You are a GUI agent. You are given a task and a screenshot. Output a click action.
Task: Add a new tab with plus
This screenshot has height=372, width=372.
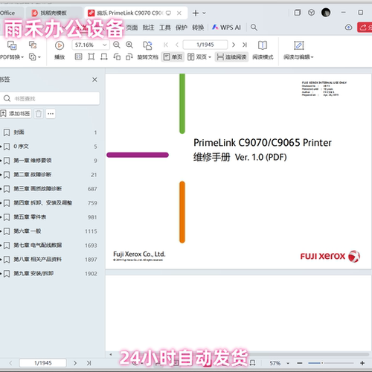(x=196, y=13)
